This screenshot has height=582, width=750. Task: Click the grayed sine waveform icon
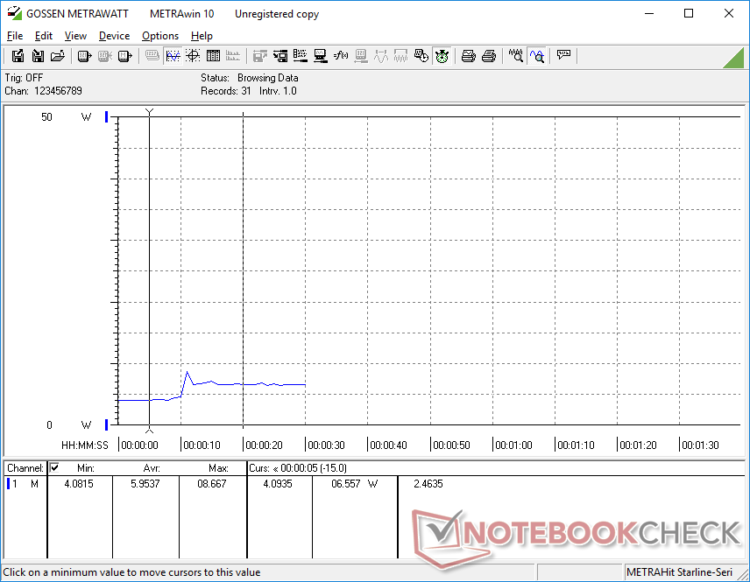[381, 56]
